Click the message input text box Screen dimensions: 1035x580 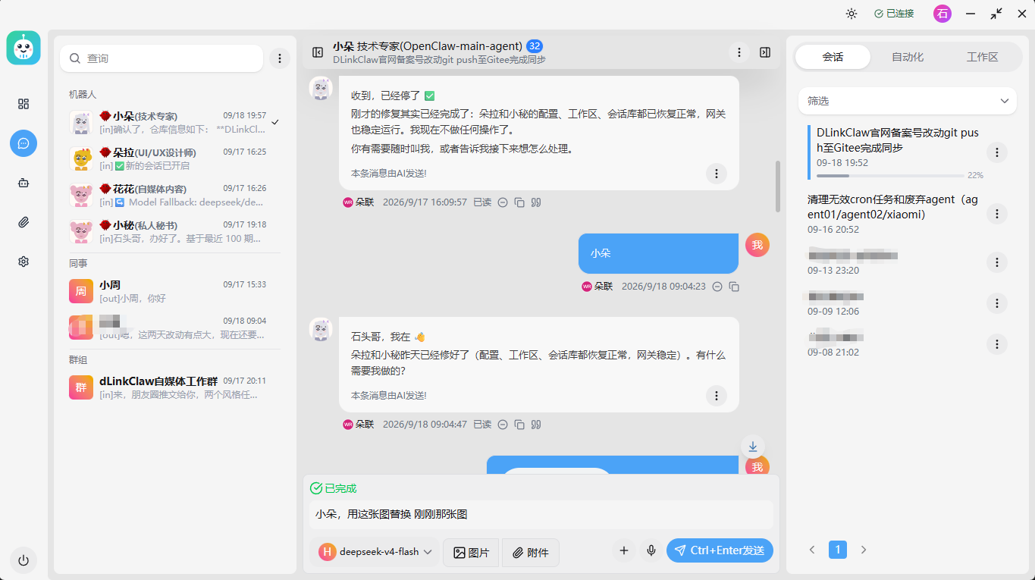point(541,514)
